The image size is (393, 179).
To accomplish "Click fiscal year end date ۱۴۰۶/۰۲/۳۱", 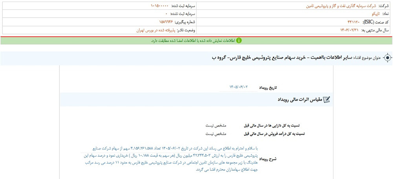I will pos(350,30).
